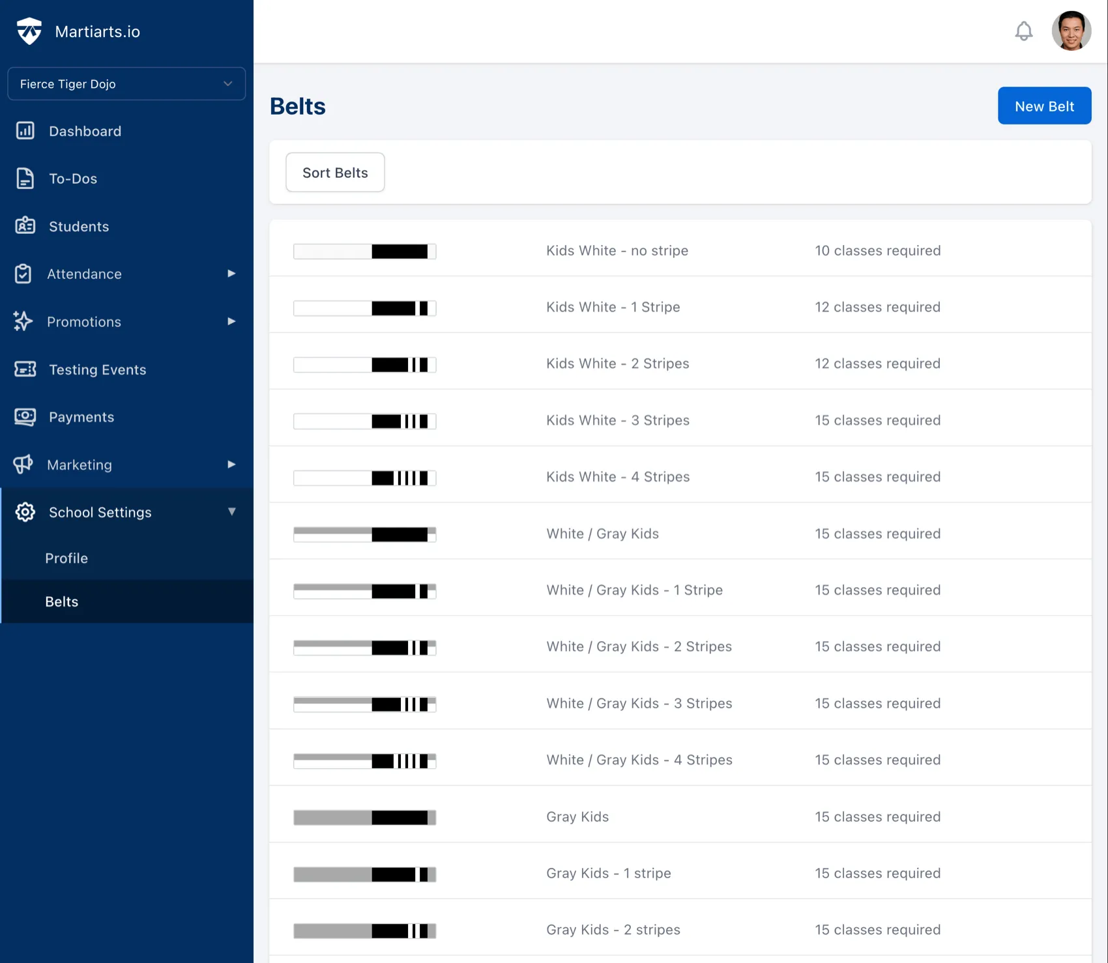This screenshot has height=963, width=1108.
Task: Expand the Attendance submenu arrow
Action: (x=231, y=274)
